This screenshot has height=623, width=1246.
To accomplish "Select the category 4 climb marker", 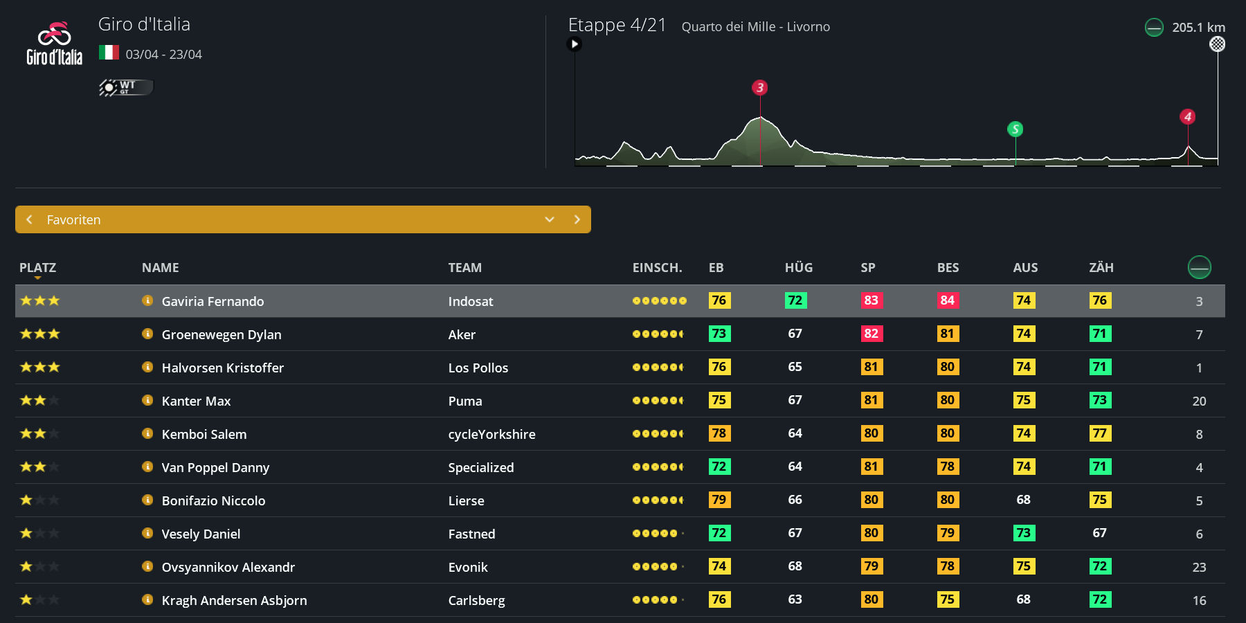I will coord(1188,117).
